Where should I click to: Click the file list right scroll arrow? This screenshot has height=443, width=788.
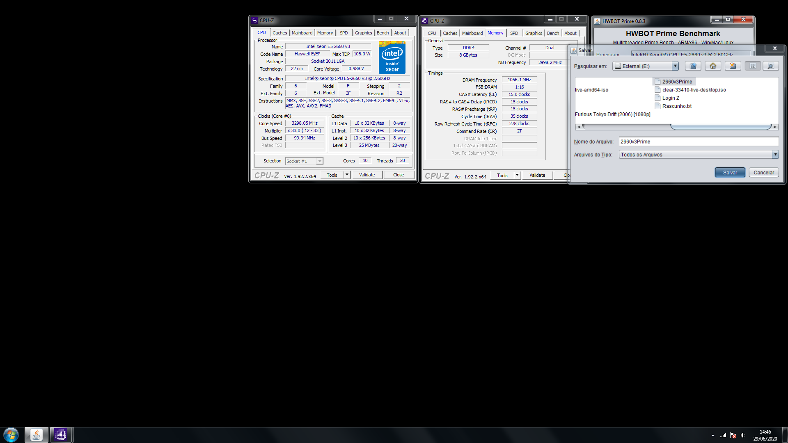point(775,127)
